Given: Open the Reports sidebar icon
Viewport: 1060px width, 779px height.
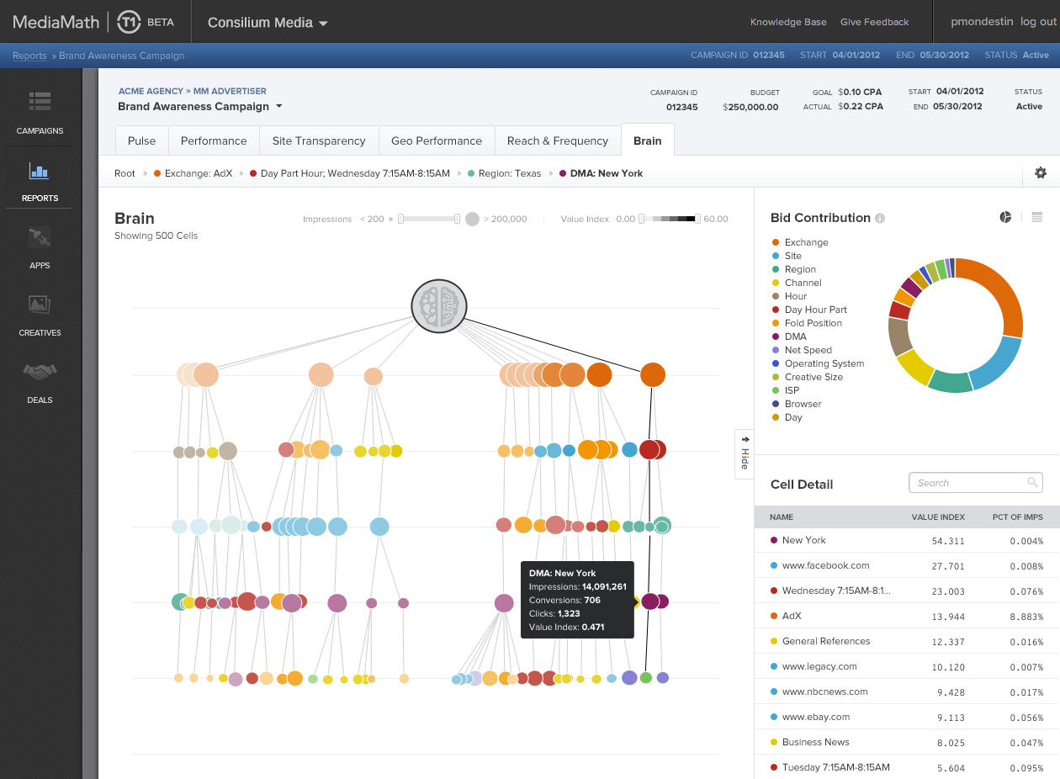Looking at the screenshot, I should (40, 172).
